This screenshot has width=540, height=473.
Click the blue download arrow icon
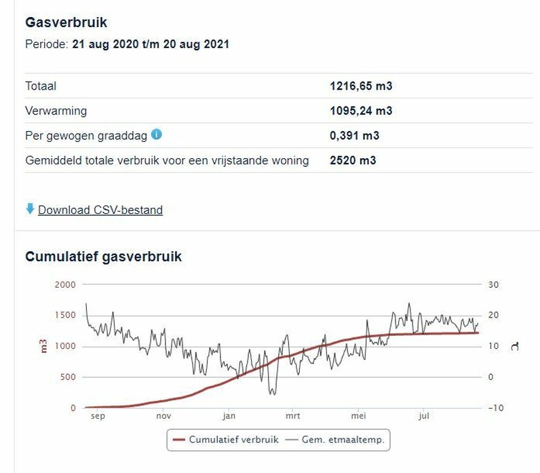[x=30, y=209]
